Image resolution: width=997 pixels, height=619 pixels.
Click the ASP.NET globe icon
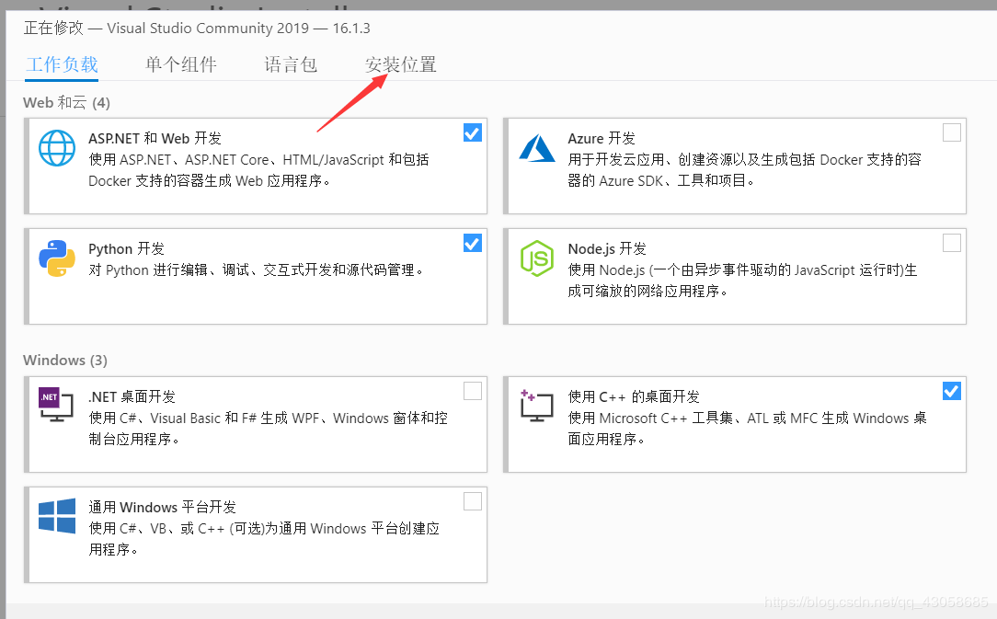(57, 147)
